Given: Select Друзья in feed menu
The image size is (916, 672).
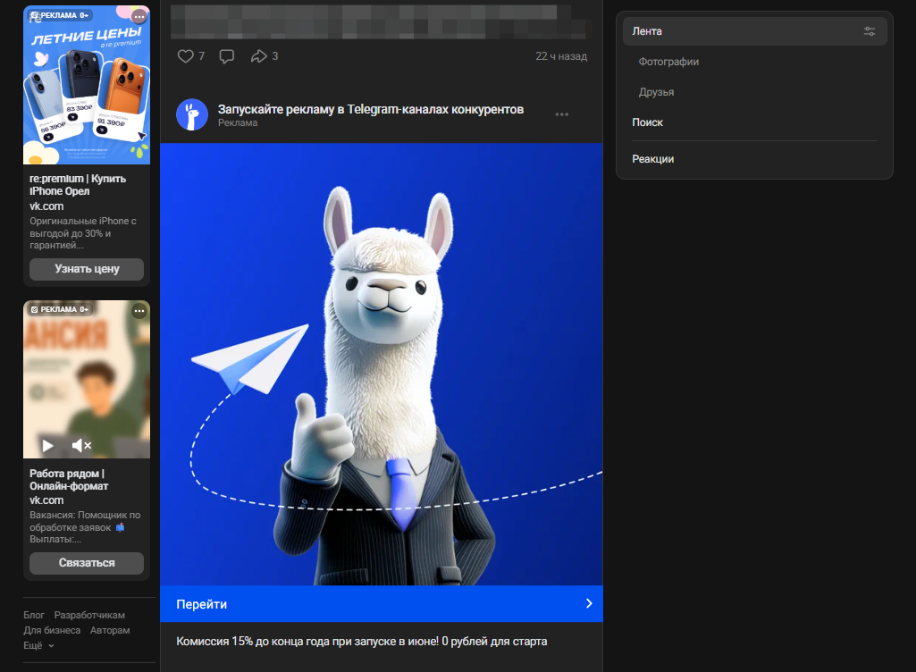Looking at the screenshot, I should [x=656, y=92].
